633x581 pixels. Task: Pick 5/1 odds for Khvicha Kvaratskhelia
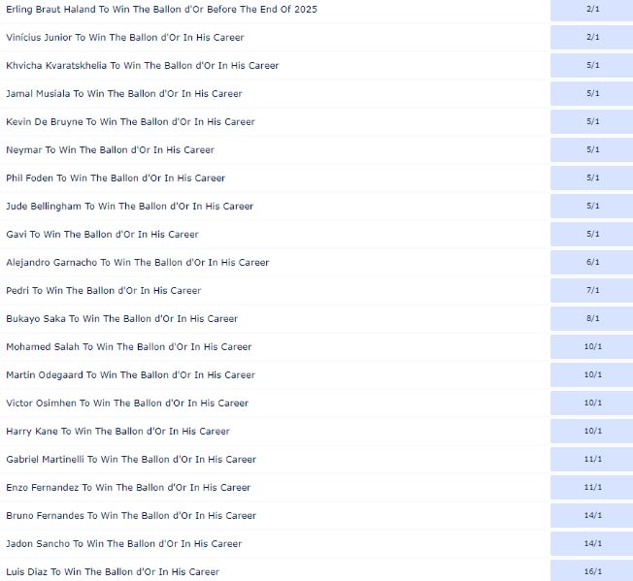click(592, 65)
